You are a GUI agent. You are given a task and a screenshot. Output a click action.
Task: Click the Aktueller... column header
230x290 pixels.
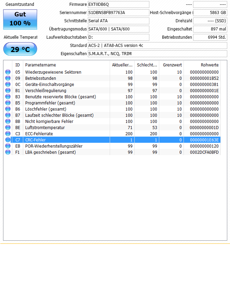pos(122,65)
